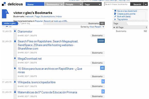Switch to the Subscriptions sub-tab

(x=48, y=16)
